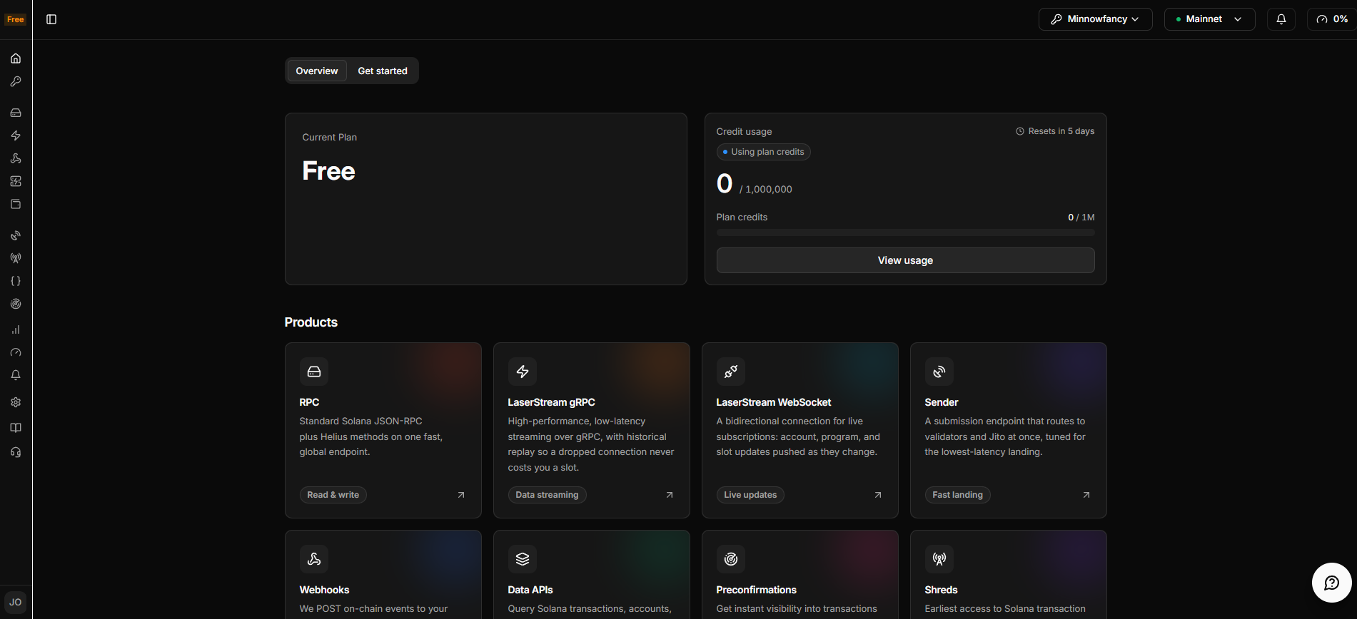The width and height of the screenshot is (1357, 619).
Task: Click the Webhooks card icon
Action: (x=314, y=559)
